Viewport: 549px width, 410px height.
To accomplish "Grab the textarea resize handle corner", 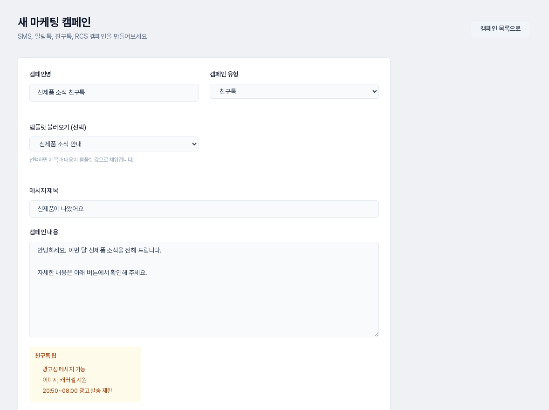I will click(x=377, y=335).
